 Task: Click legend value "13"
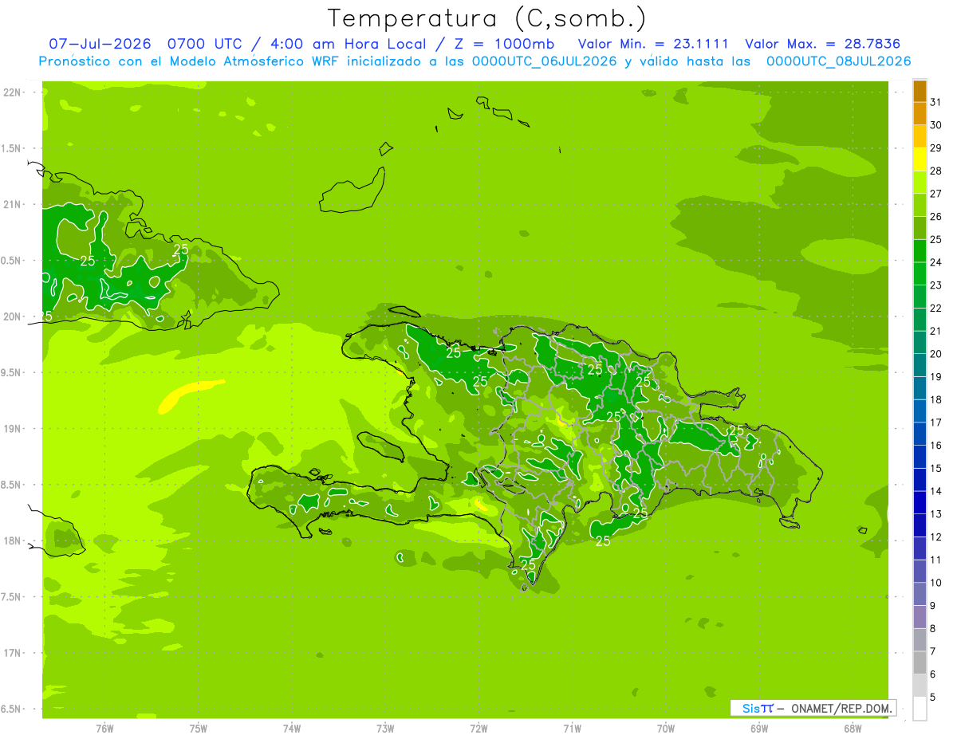936,514
